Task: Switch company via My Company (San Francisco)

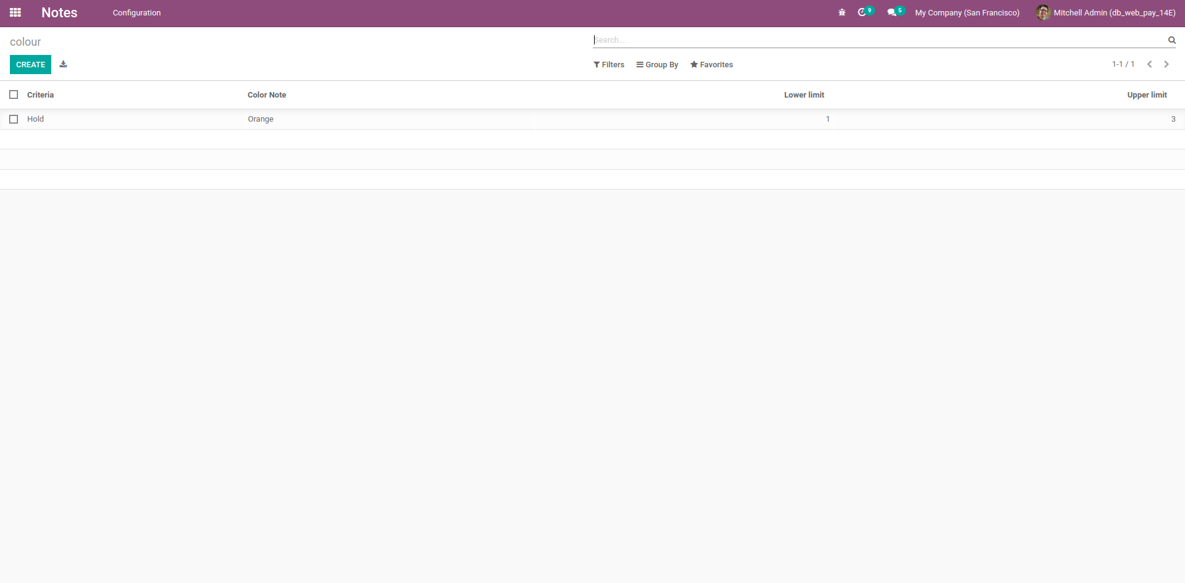Action: [x=967, y=12]
